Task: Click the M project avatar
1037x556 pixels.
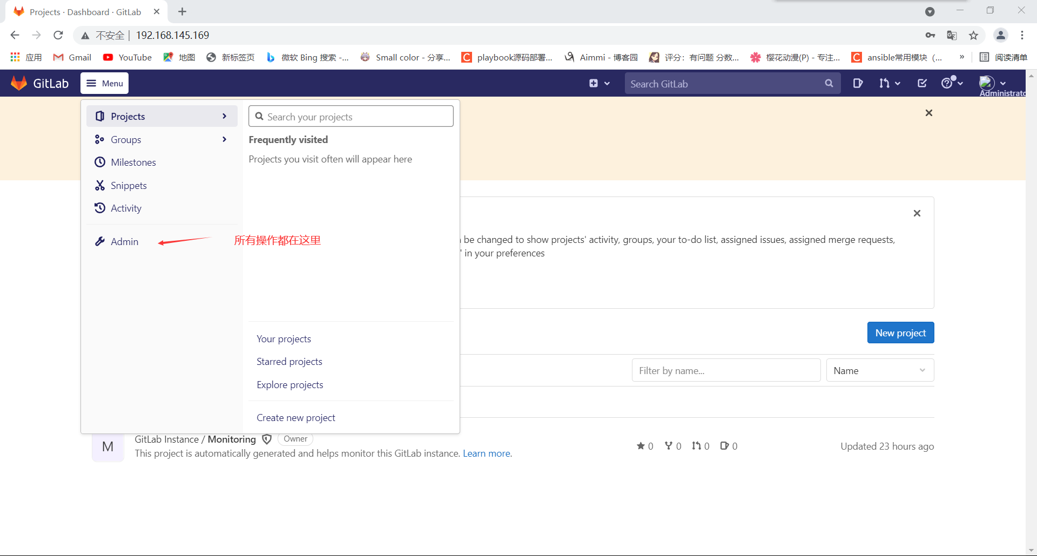Action: click(108, 446)
